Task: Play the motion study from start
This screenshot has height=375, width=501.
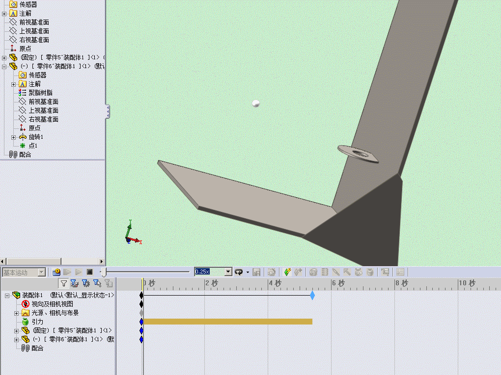Action: click(66, 271)
